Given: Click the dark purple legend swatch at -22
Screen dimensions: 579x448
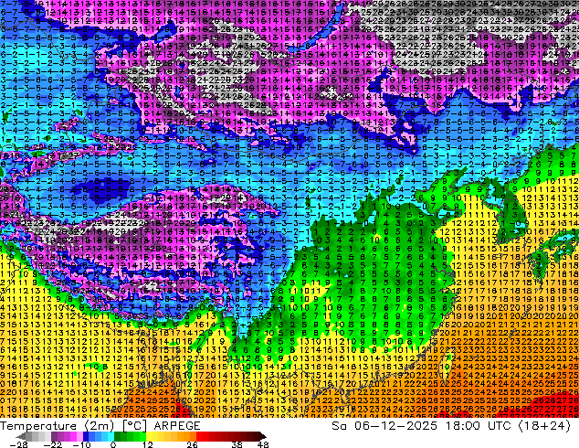Looking at the screenshot, I should click(54, 436).
